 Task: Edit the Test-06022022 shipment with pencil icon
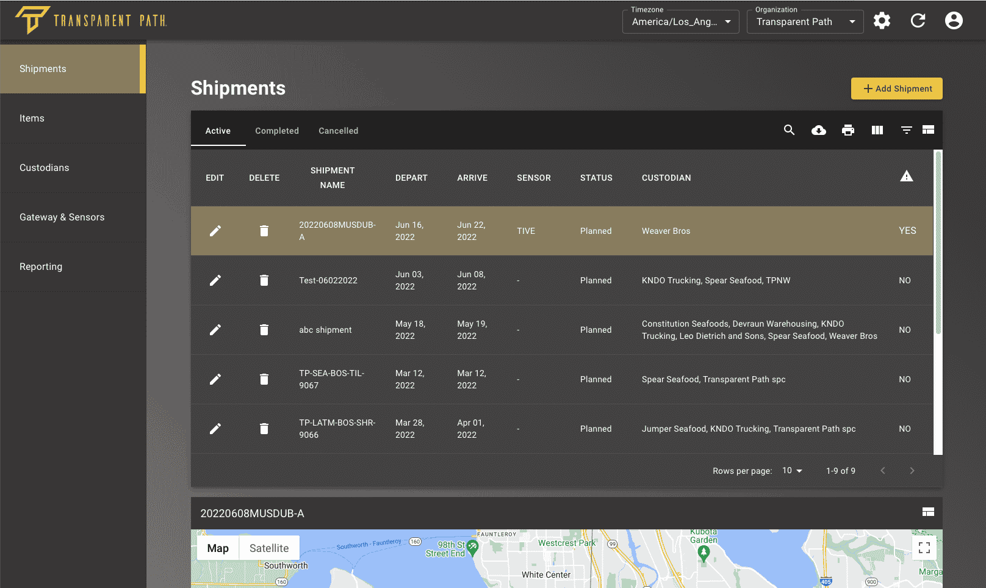pyautogui.click(x=215, y=280)
